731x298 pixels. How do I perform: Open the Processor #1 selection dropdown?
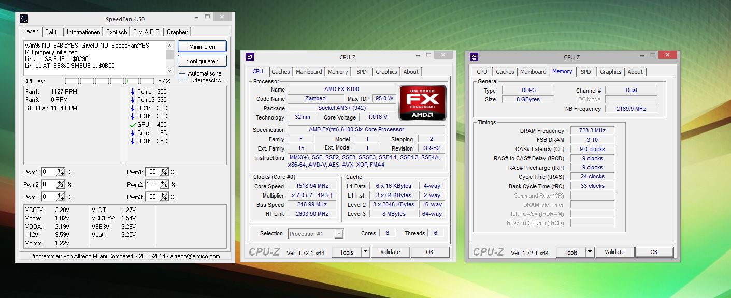339,234
